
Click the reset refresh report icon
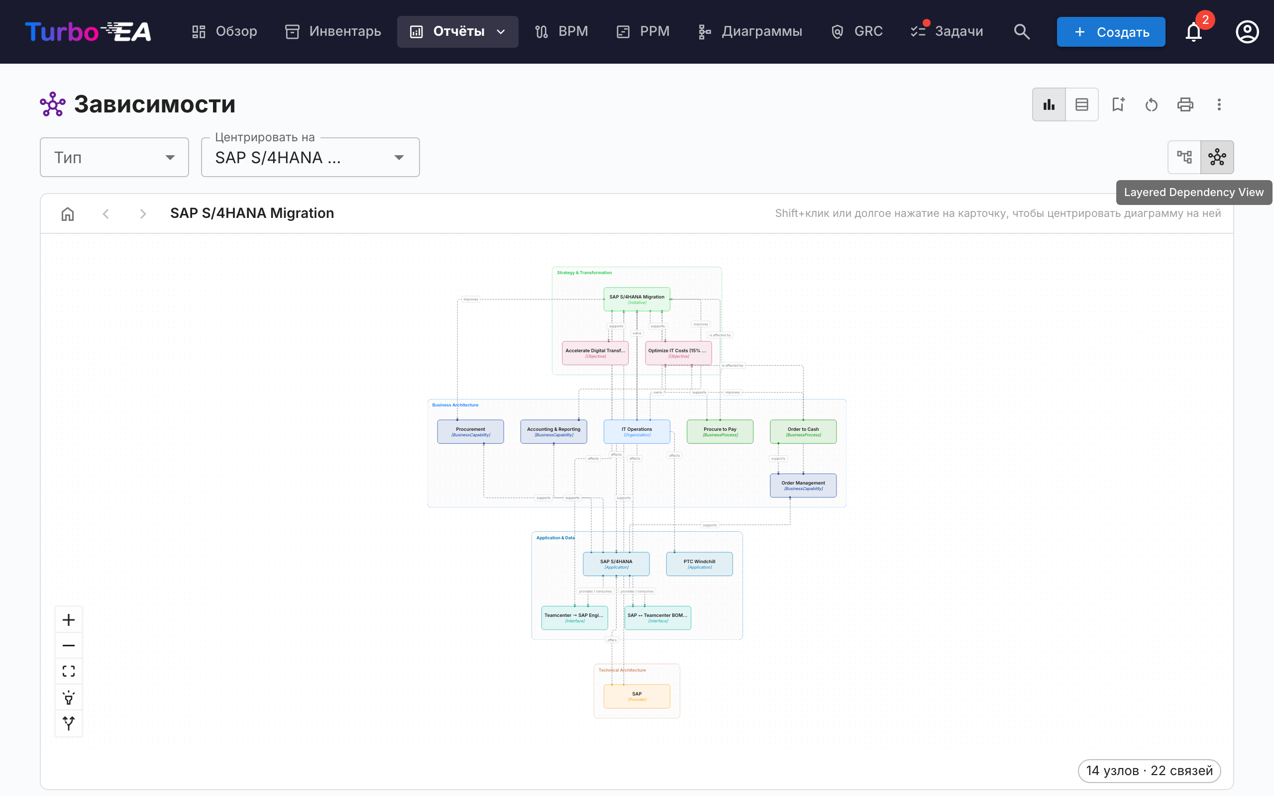1152,104
